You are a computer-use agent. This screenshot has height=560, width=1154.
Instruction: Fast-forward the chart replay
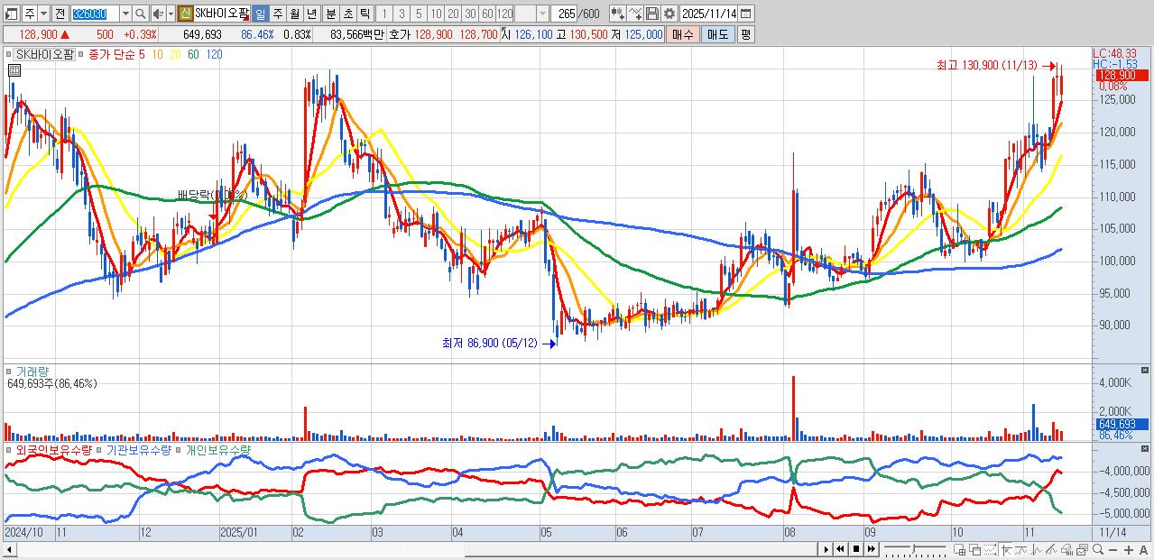[872, 549]
